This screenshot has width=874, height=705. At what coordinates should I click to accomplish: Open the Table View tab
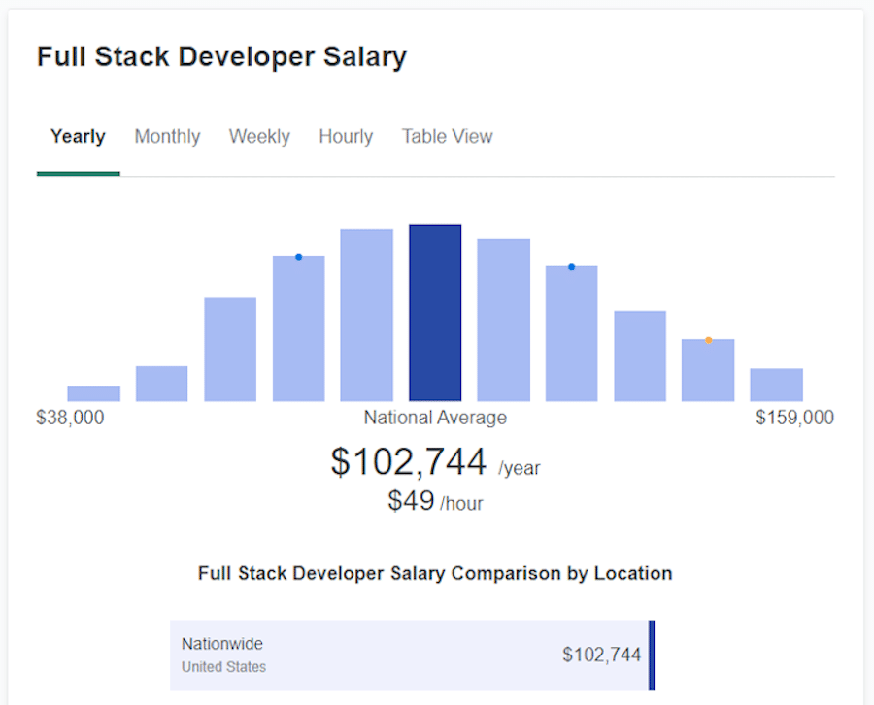(x=447, y=136)
